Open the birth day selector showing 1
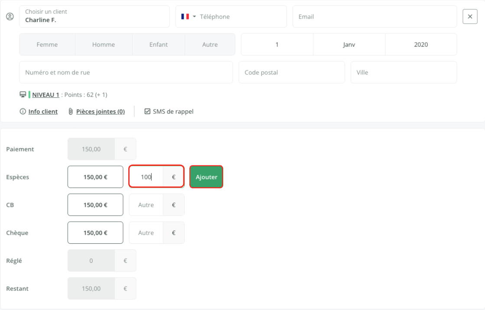Screen dimensions: 485x310 tap(277, 45)
